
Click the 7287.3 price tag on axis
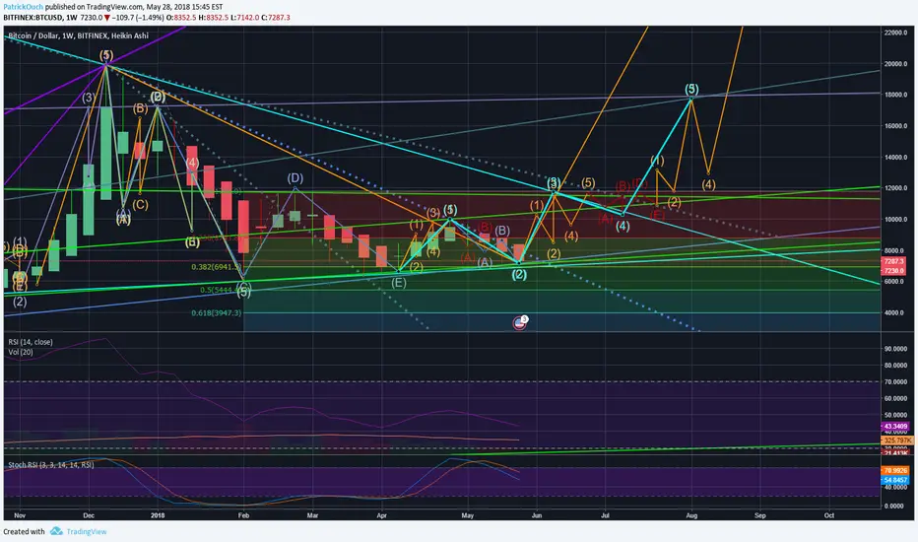pos(893,261)
